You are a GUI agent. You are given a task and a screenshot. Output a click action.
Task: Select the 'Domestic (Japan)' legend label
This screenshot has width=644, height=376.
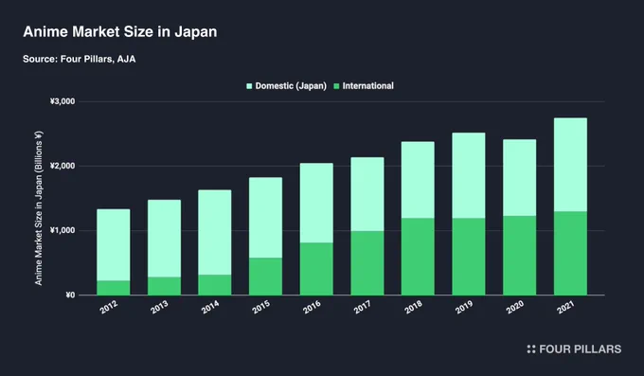click(x=291, y=86)
